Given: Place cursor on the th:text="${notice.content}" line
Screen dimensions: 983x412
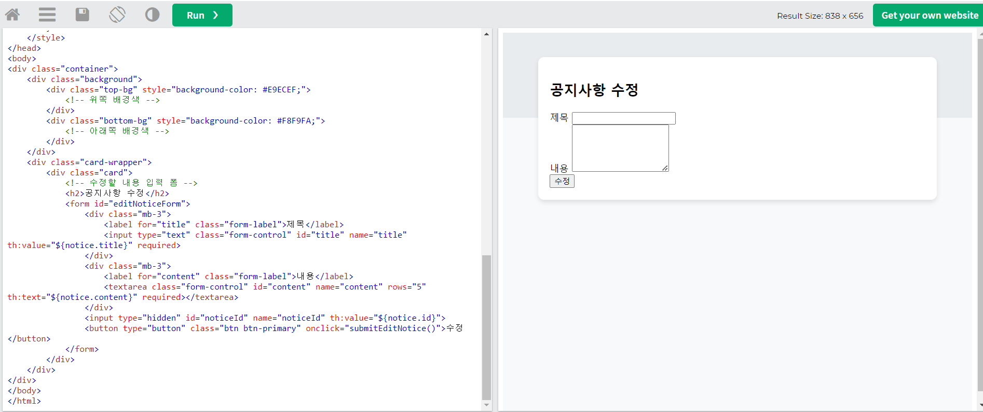Looking at the screenshot, I should click(x=123, y=297).
